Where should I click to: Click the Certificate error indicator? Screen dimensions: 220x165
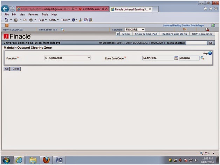coord(90,9)
